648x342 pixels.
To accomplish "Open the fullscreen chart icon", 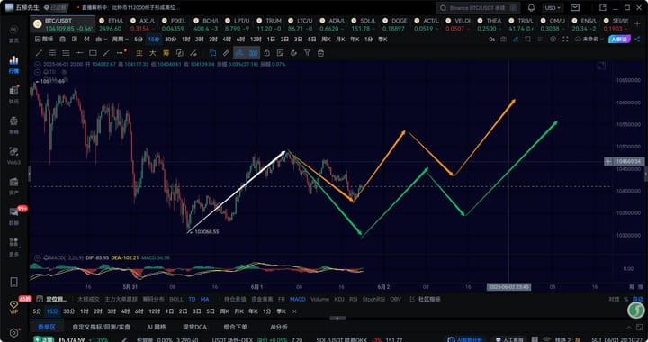I will (565, 40).
